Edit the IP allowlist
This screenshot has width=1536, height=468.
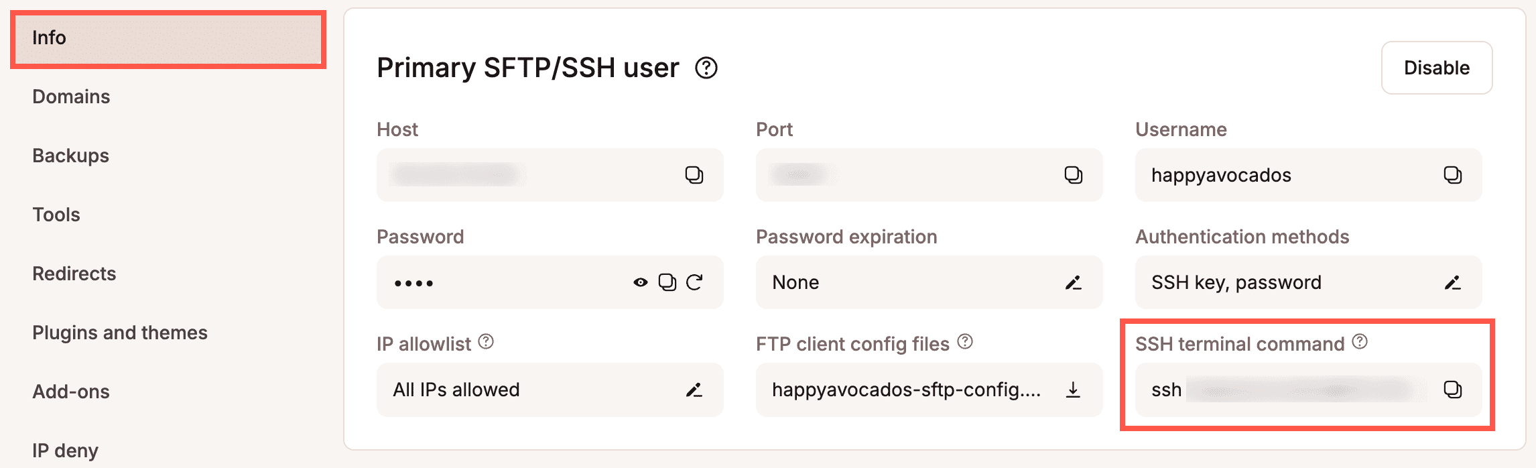pos(695,390)
